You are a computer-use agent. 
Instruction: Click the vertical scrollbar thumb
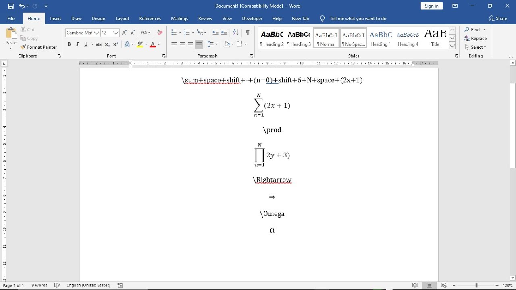click(513, 125)
